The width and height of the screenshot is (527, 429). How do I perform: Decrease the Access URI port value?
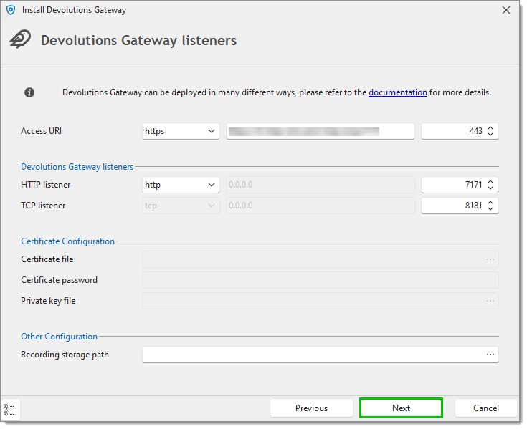492,135
